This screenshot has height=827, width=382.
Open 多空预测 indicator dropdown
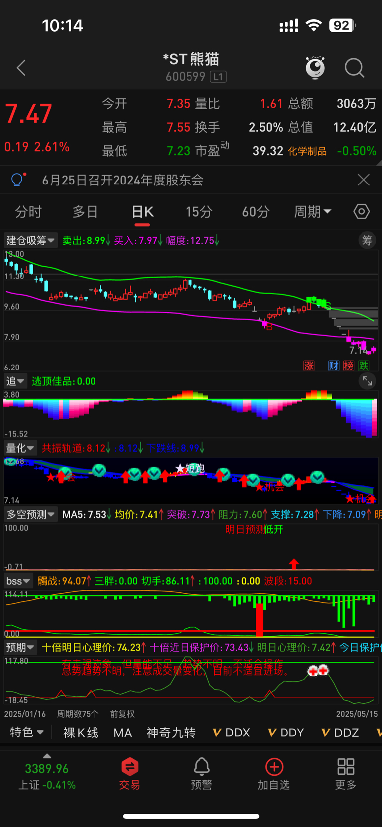[x=30, y=514]
